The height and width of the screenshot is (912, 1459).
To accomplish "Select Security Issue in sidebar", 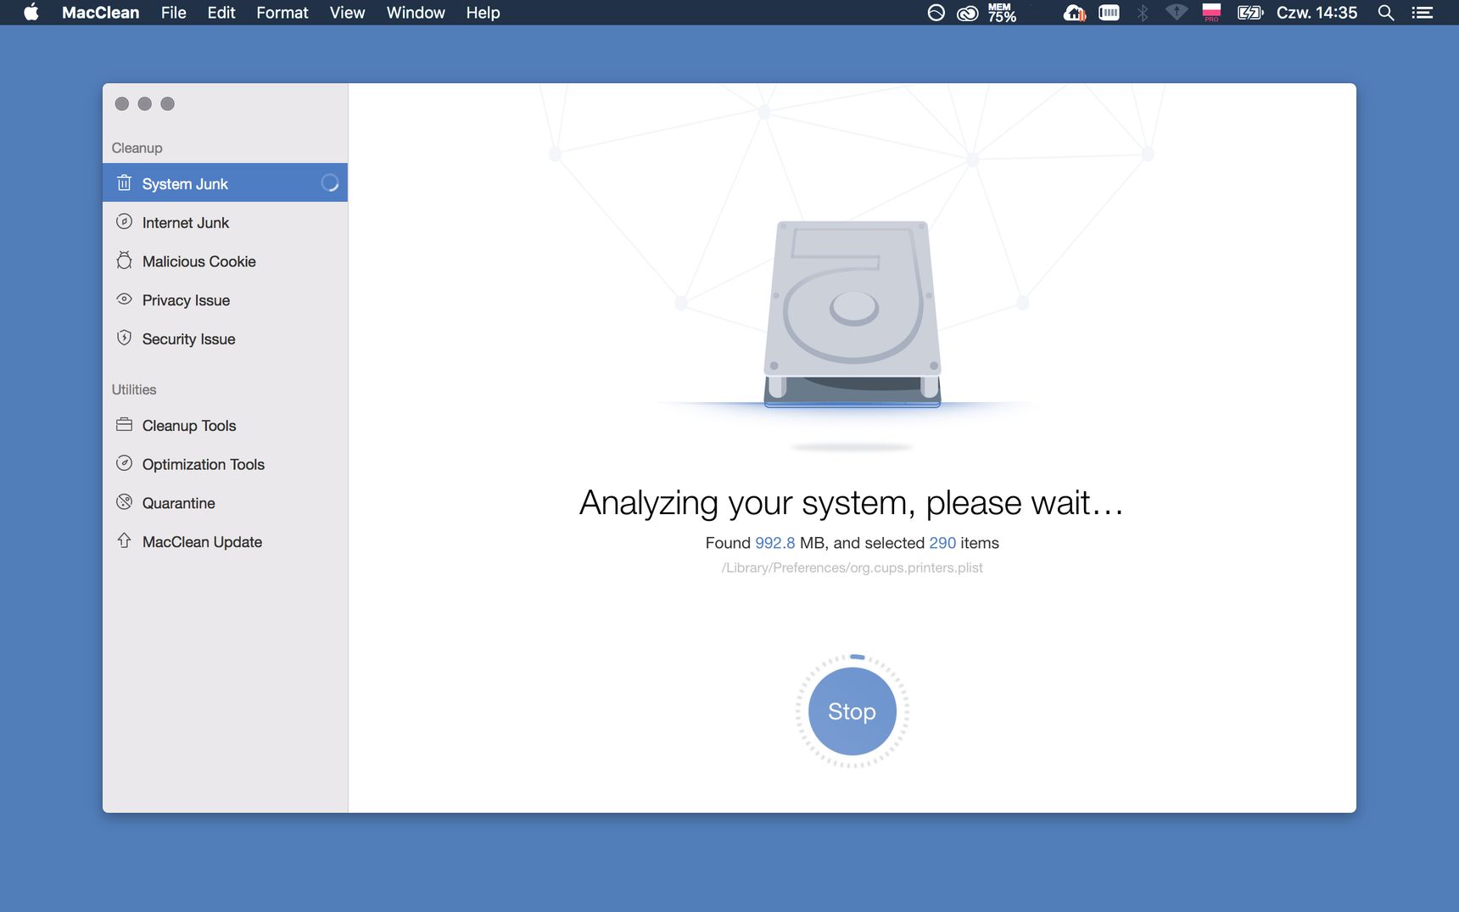I will 225,339.
